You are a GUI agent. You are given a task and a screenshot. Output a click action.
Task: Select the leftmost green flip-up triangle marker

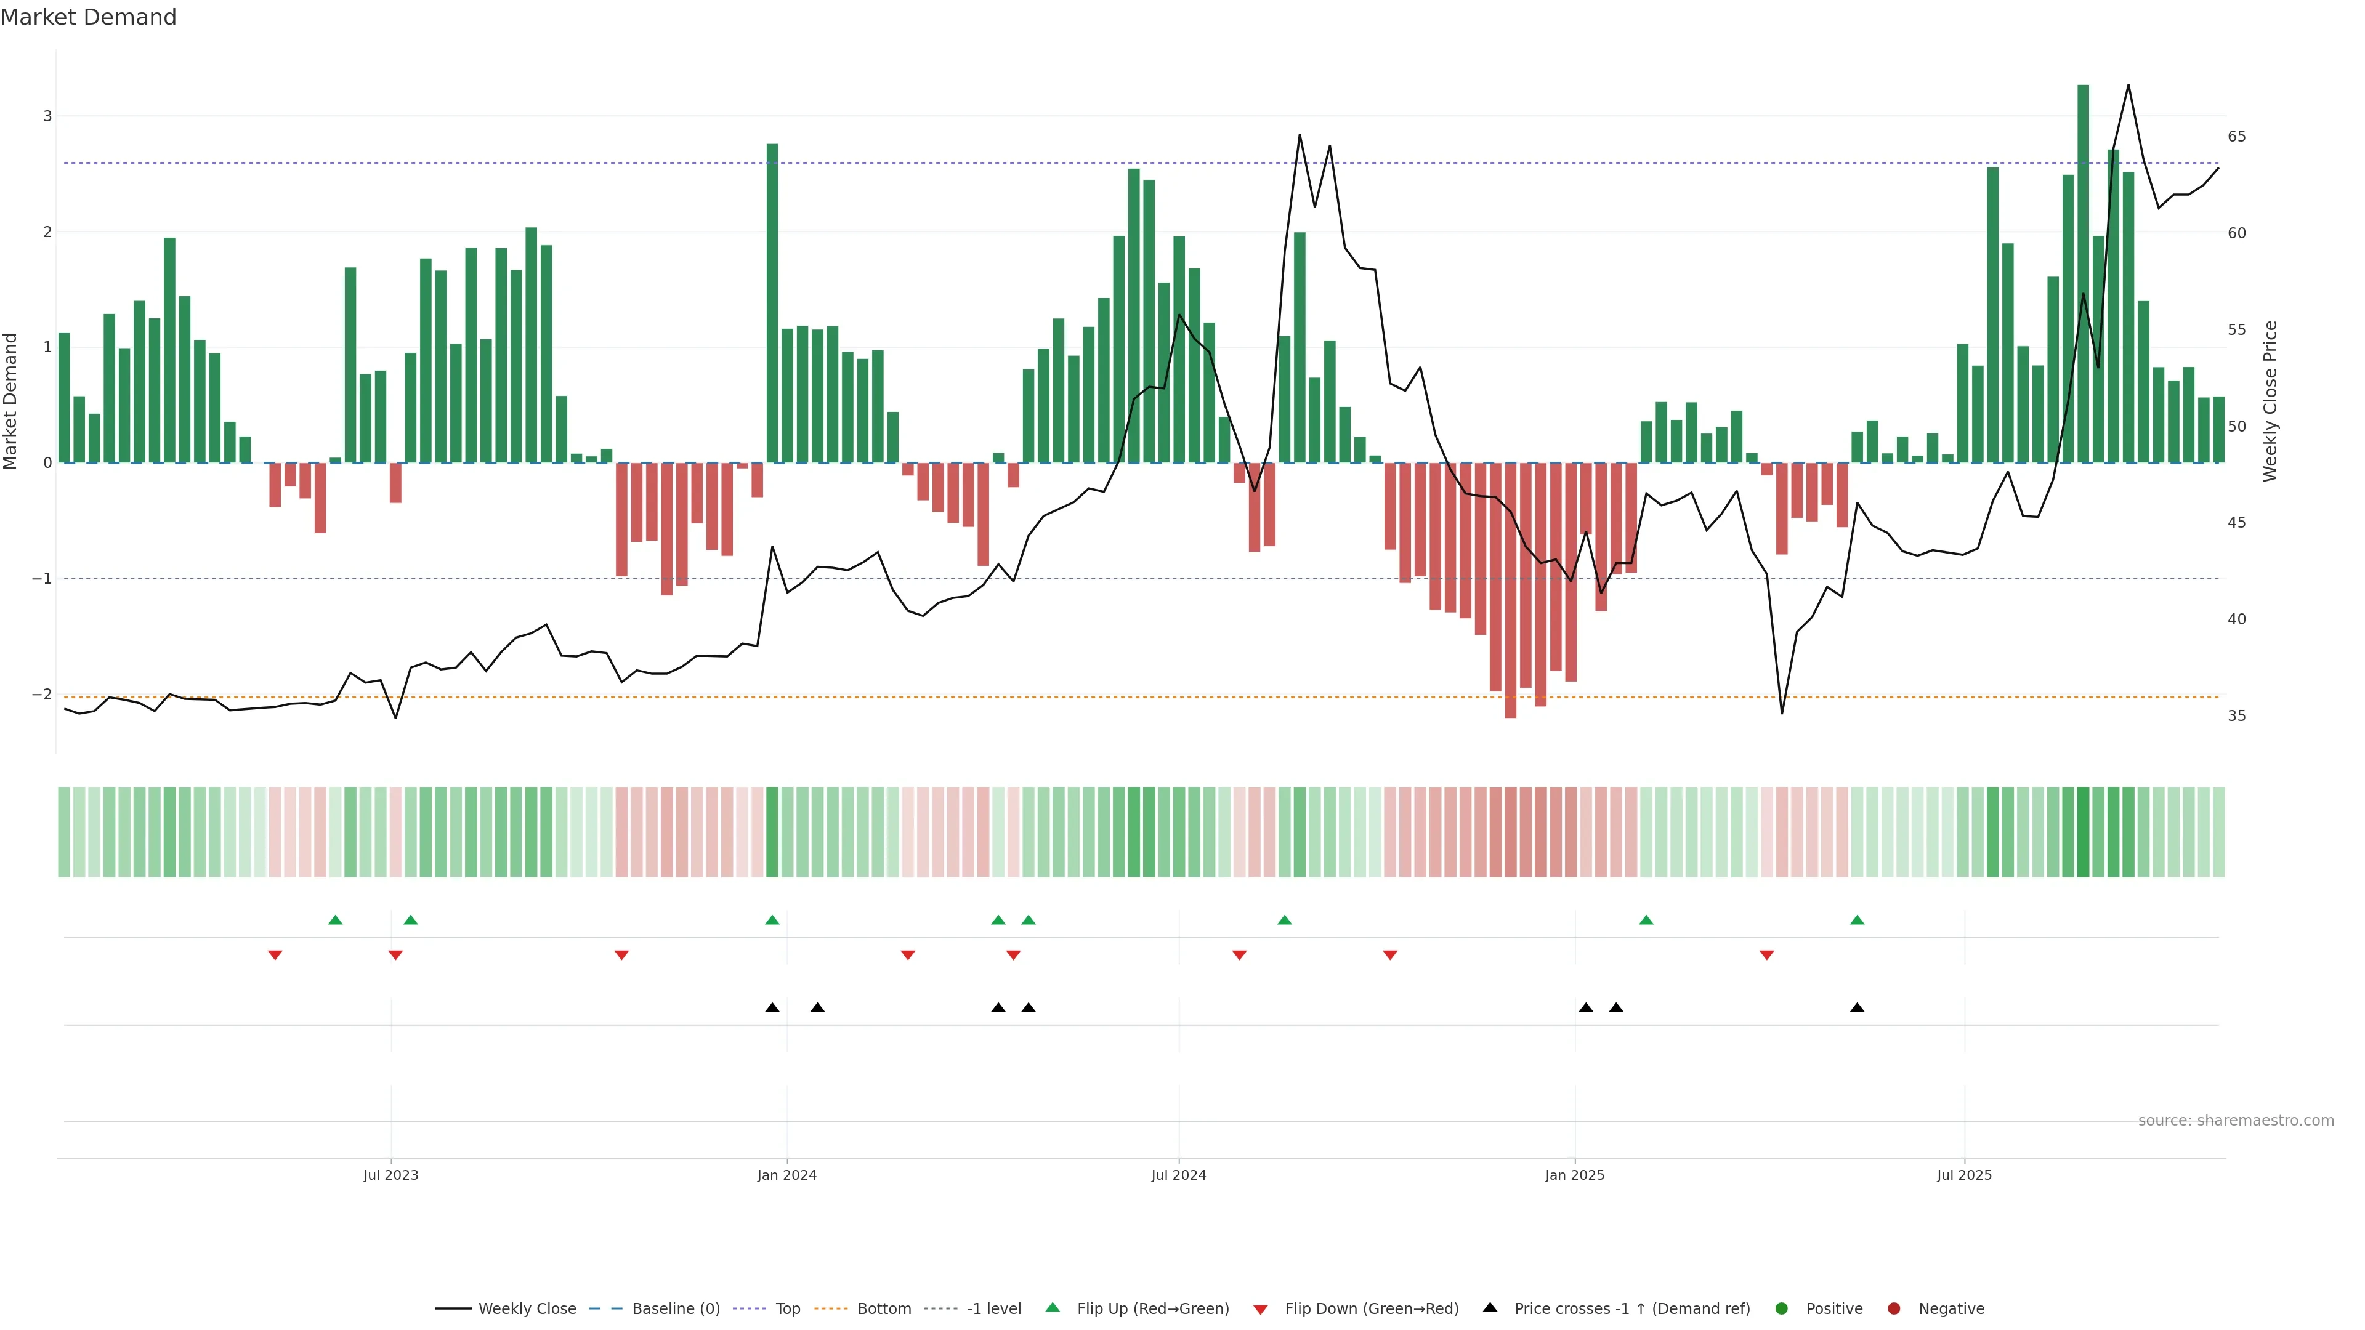point(335,920)
